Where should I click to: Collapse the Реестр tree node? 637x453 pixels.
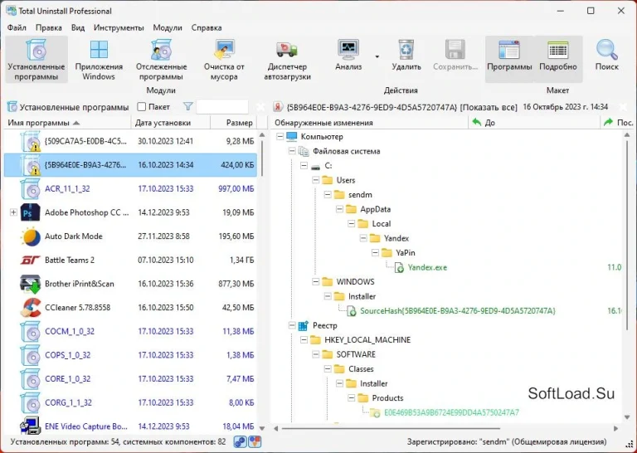[x=292, y=325]
